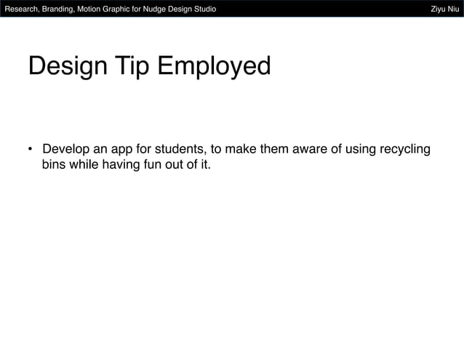464x348 pixels.
Task: Select the header text 'Research, Branding, Motion Graphic for Nudge Design Studio'
Action: (111, 9)
